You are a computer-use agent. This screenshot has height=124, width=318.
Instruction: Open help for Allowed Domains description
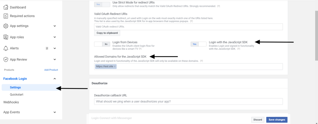click(201, 61)
